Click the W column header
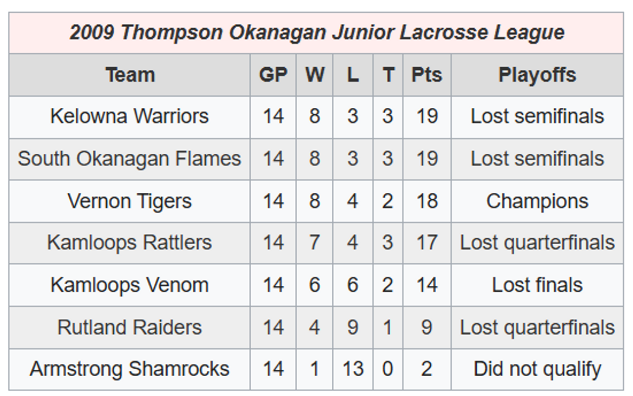 click(315, 75)
